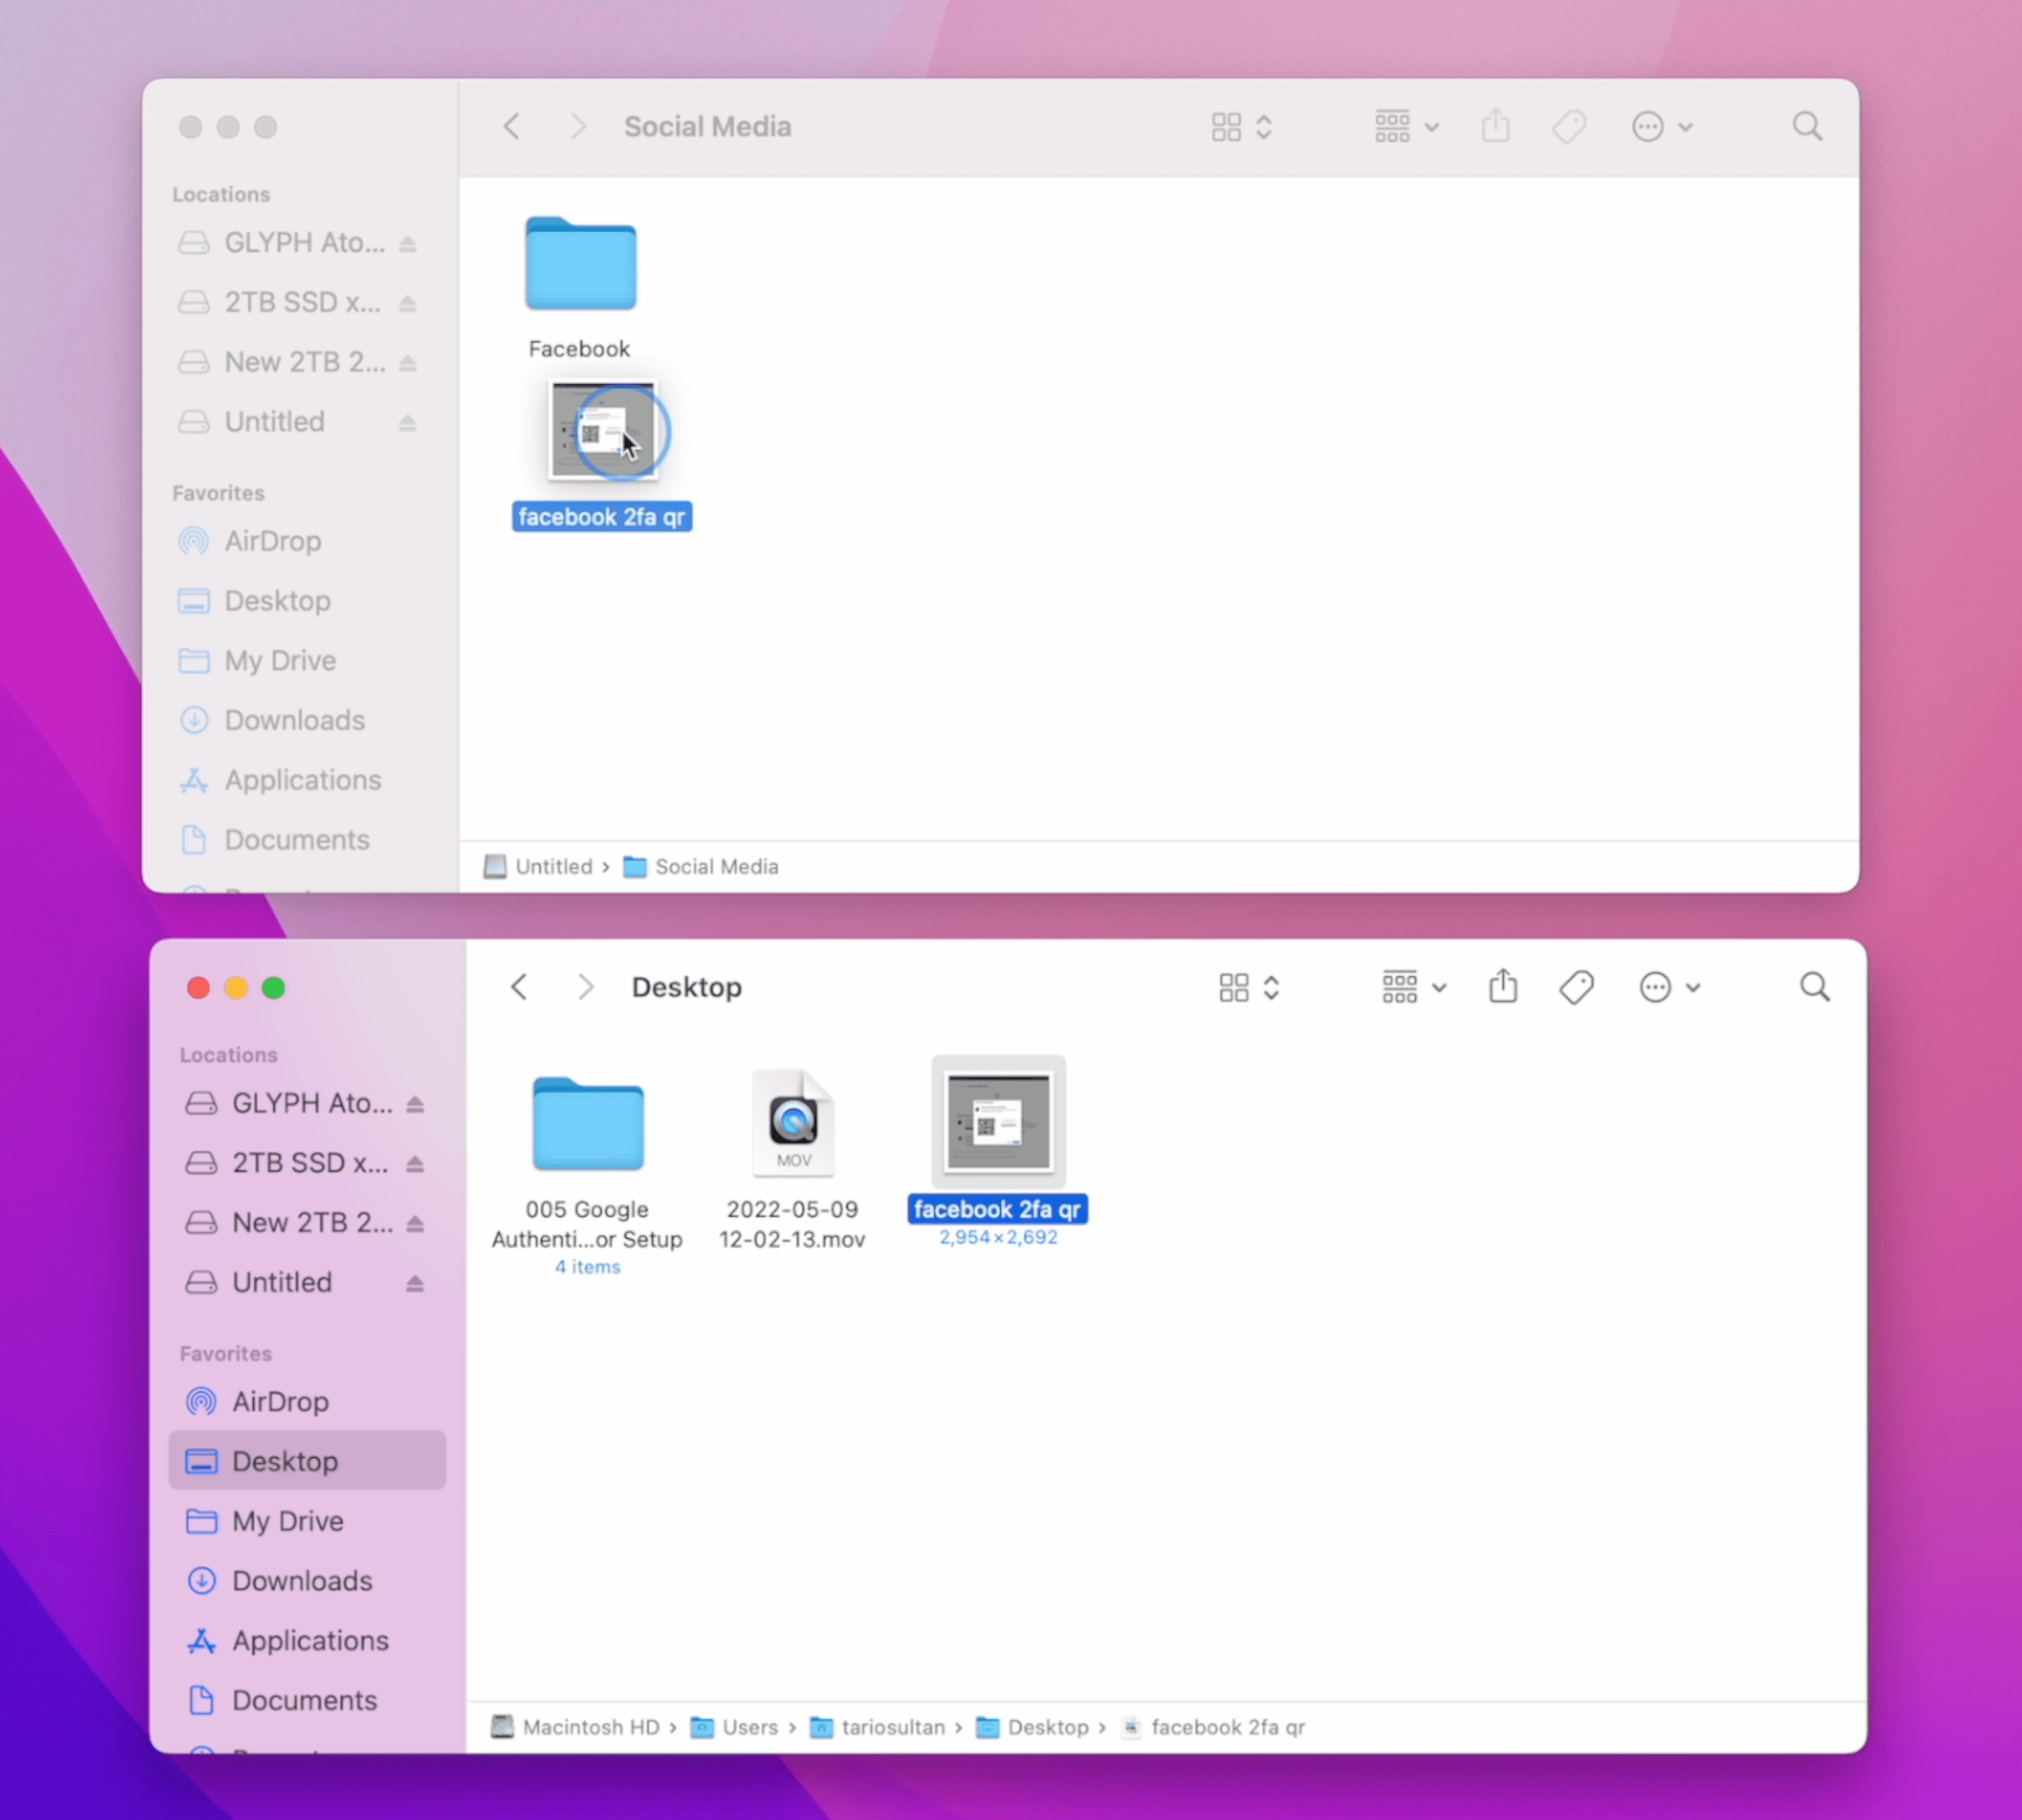Eject 2TB SSD drive in Desktop window

(x=415, y=1163)
